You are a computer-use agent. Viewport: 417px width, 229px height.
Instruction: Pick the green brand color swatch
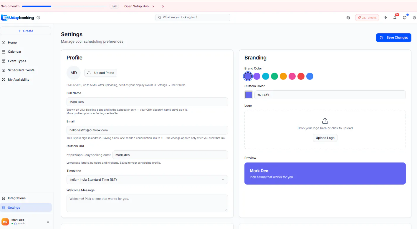(274, 76)
